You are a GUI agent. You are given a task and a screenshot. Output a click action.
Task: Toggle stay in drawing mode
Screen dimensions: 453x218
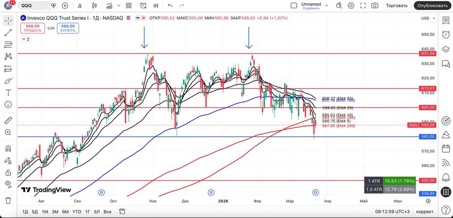8,160
